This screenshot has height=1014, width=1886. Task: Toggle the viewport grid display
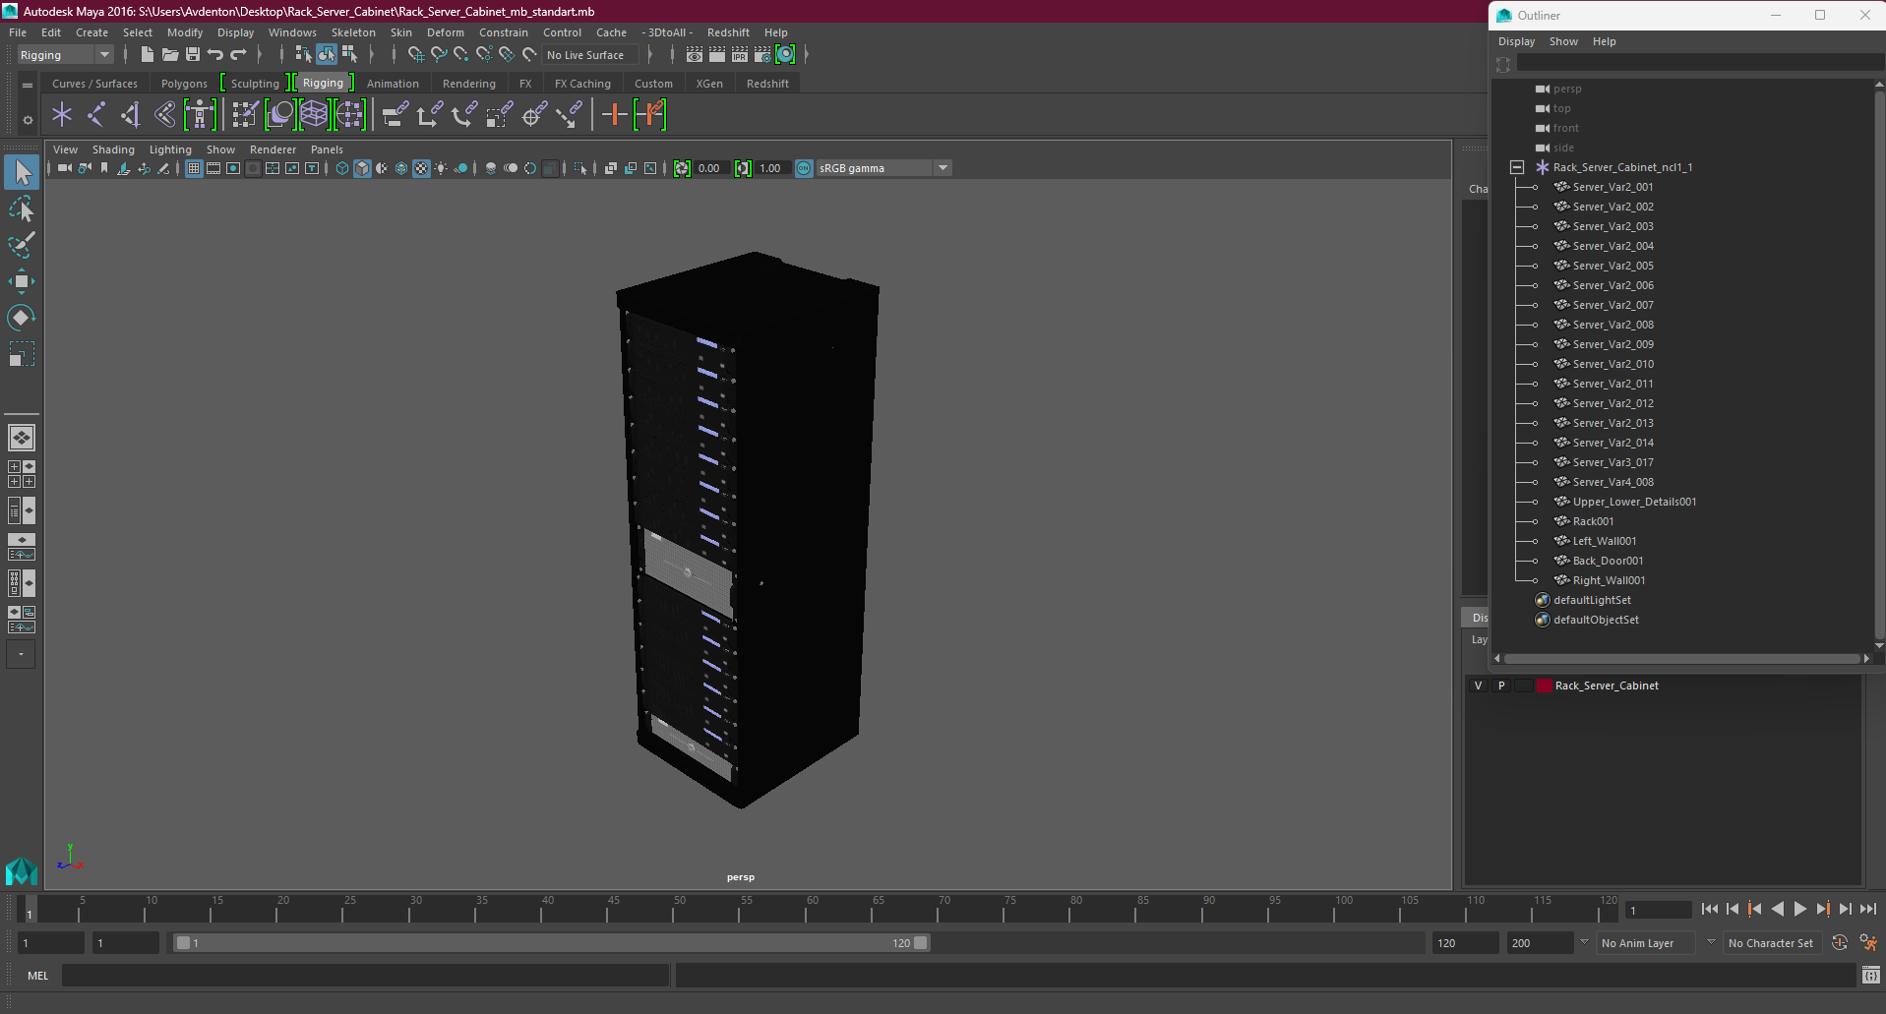pyautogui.click(x=194, y=168)
